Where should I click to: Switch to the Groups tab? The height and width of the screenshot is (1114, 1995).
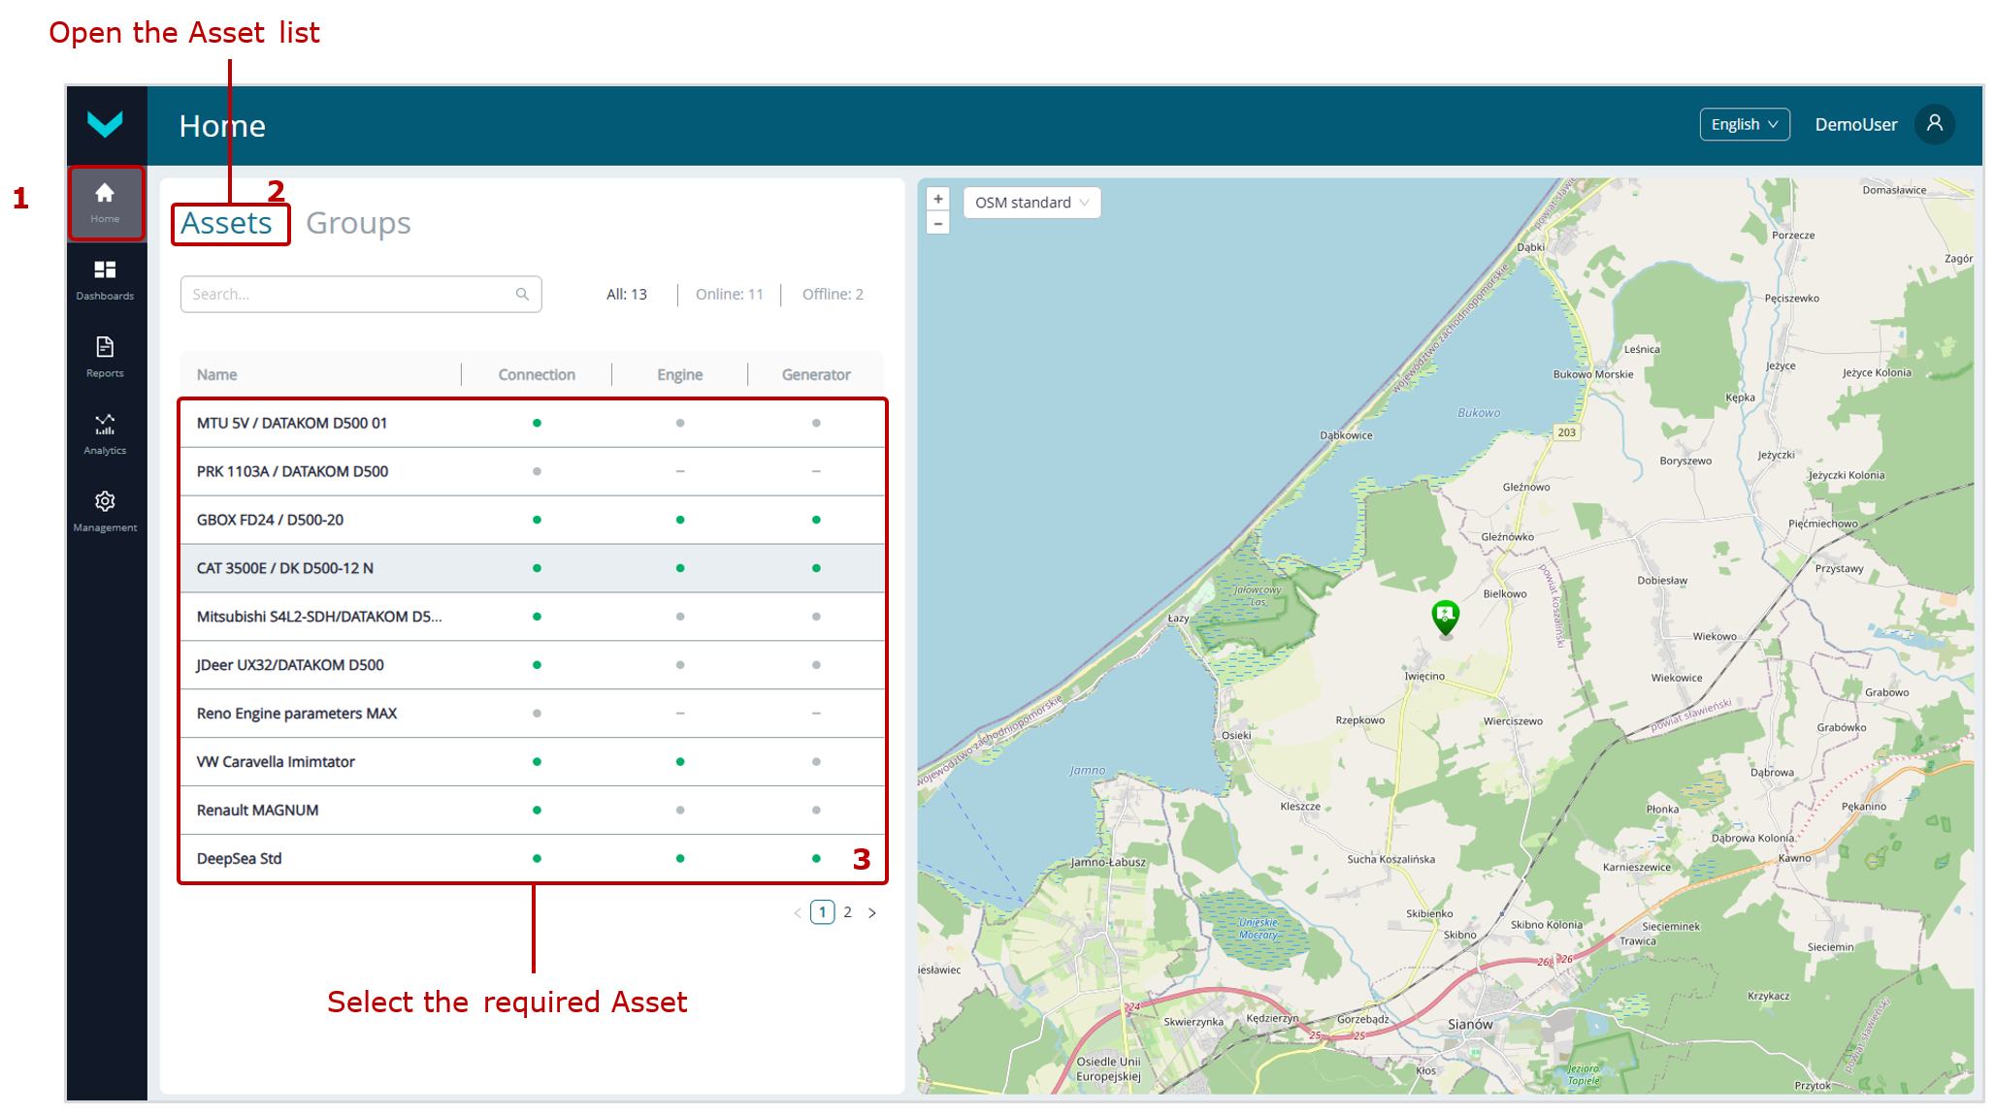pos(358,223)
